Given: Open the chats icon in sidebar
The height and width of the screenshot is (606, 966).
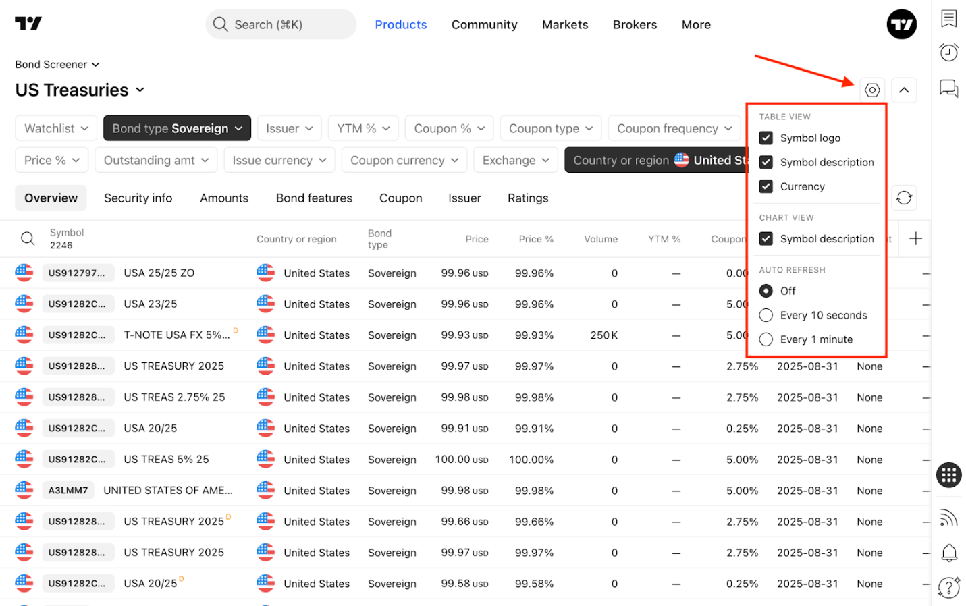Looking at the screenshot, I should [948, 88].
